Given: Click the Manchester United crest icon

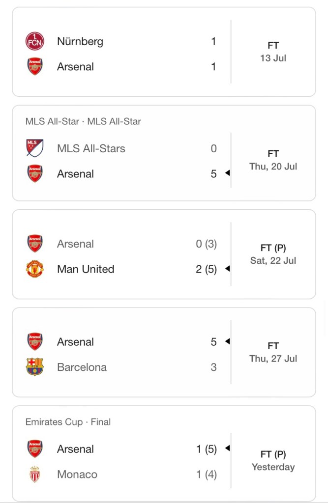Looking at the screenshot, I should (x=34, y=269).
